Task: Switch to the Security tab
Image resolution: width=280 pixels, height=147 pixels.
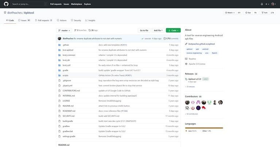Action: pos(76,20)
